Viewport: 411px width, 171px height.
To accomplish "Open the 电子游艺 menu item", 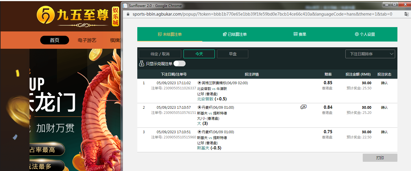I will [x=87, y=40].
